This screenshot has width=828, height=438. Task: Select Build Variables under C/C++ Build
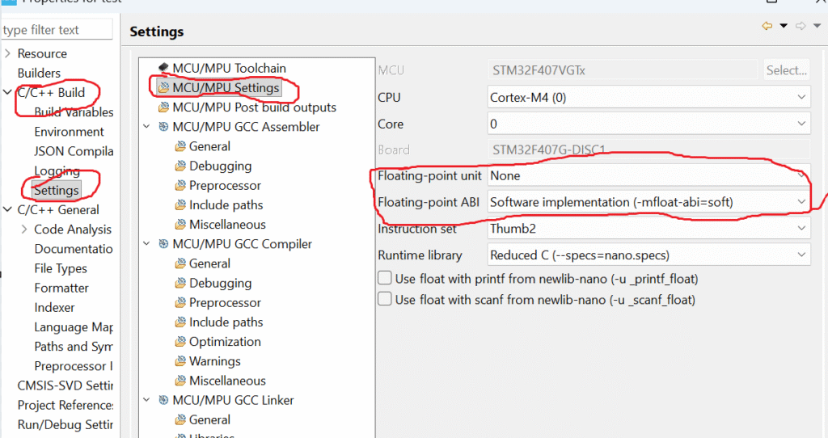[x=74, y=112]
